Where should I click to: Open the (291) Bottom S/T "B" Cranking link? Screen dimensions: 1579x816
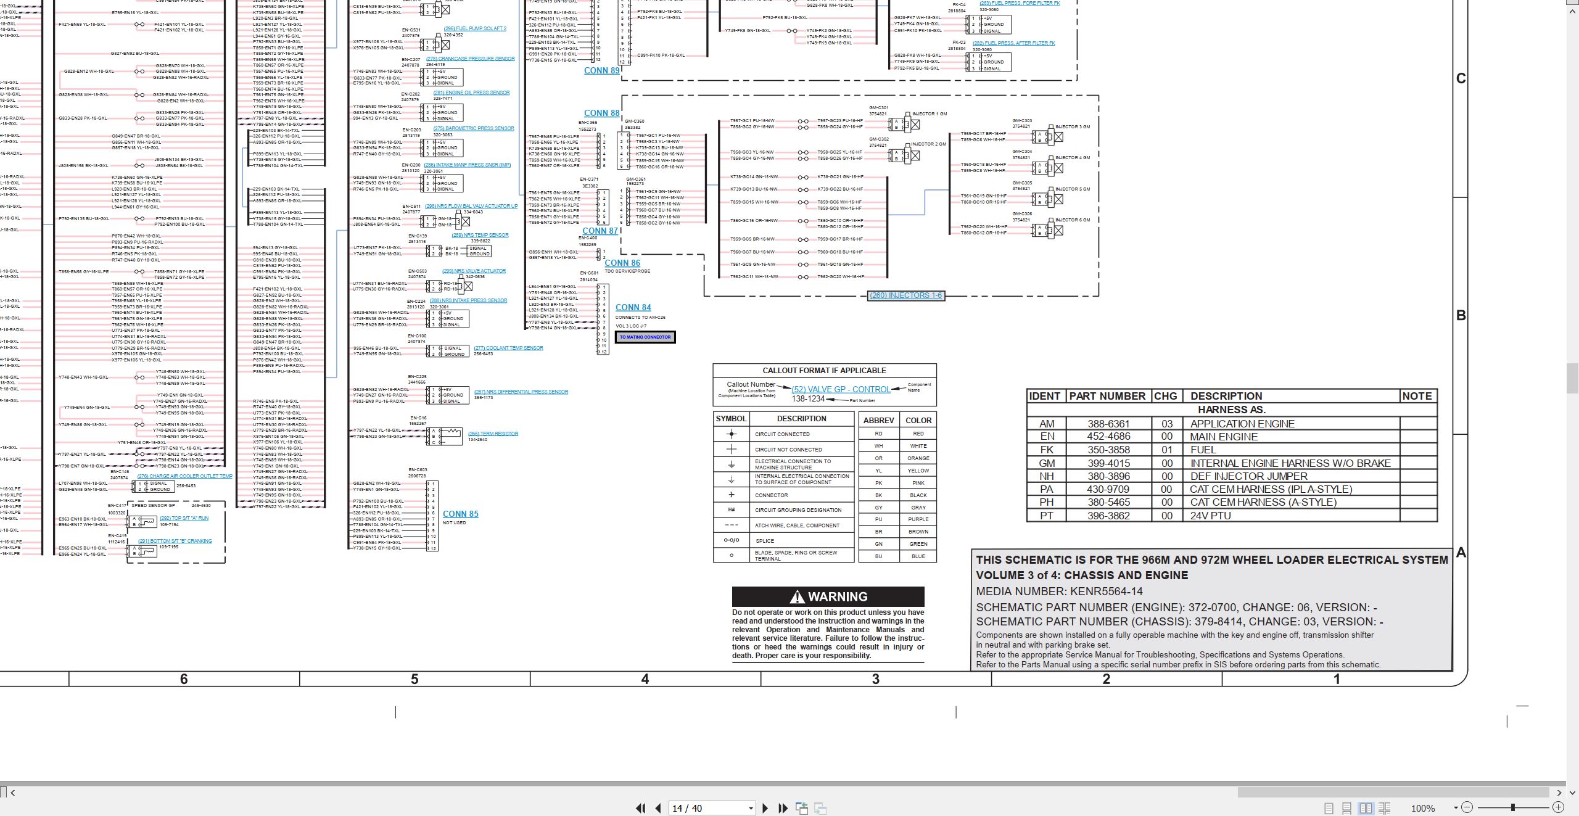(x=175, y=541)
